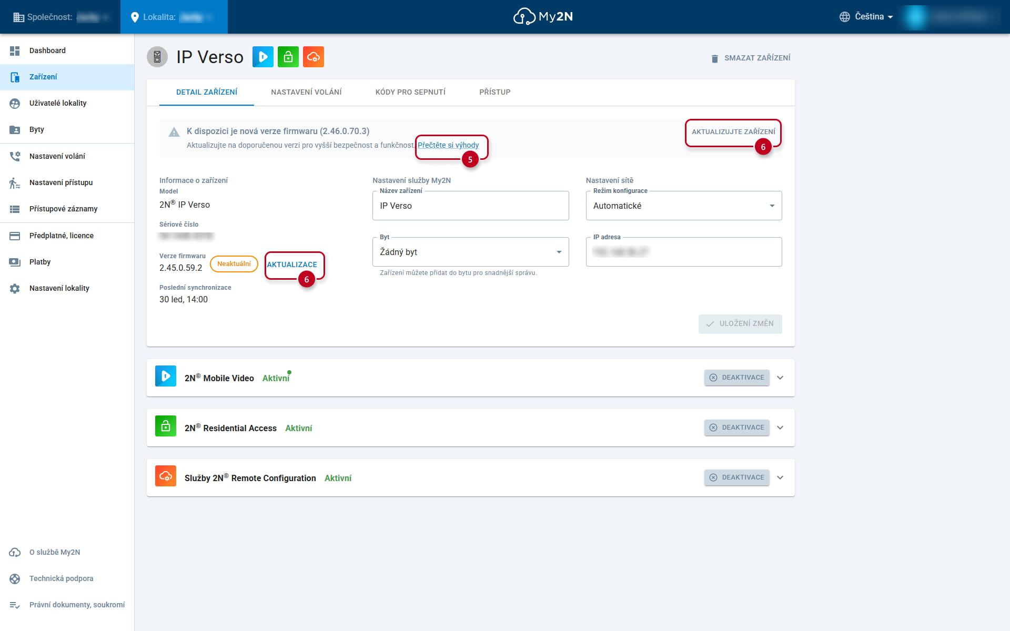Click the Název zařízení input field

(x=471, y=206)
